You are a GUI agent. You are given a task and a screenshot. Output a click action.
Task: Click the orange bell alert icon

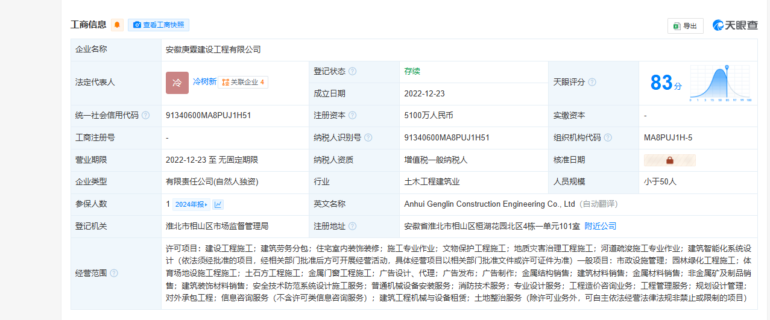pos(117,25)
